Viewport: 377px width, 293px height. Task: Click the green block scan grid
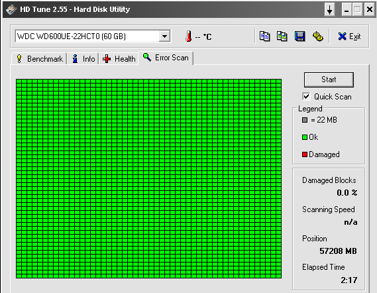tap(149, 179)
